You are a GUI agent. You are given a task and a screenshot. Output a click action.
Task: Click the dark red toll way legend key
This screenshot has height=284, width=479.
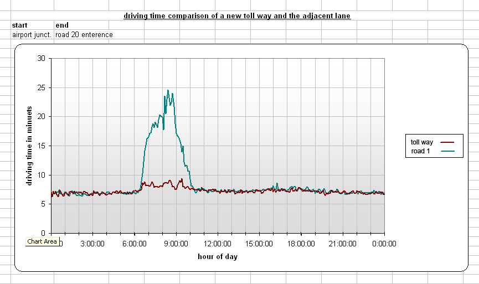tap(451, 142)
